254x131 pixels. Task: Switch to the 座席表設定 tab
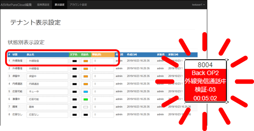click(x=43, y=5)
